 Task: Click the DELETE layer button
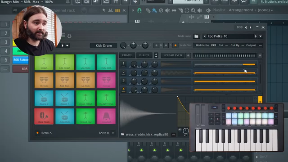(144, 55)
